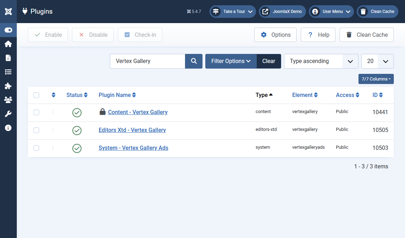Click the type cell editors-xtd
Image resolution: width=405 pixels, height=238 pixels.
pyautogui.click(x=266, y=129)
